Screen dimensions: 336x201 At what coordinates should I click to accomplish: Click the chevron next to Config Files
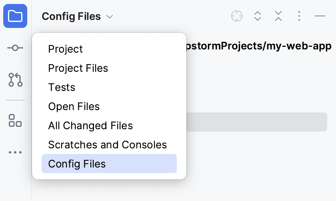point(110,17)
